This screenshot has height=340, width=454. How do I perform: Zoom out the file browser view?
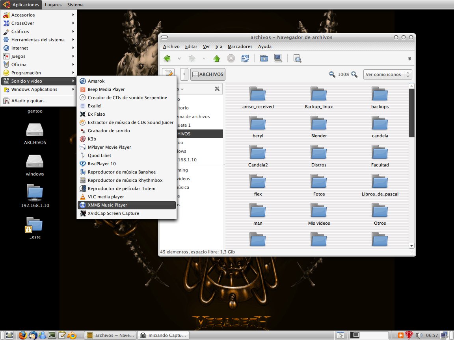[332, 74]
